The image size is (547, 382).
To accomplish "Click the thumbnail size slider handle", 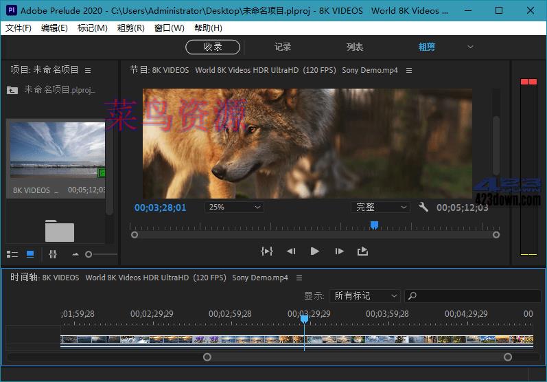I will pyautogui.click(x=89, y=255).
